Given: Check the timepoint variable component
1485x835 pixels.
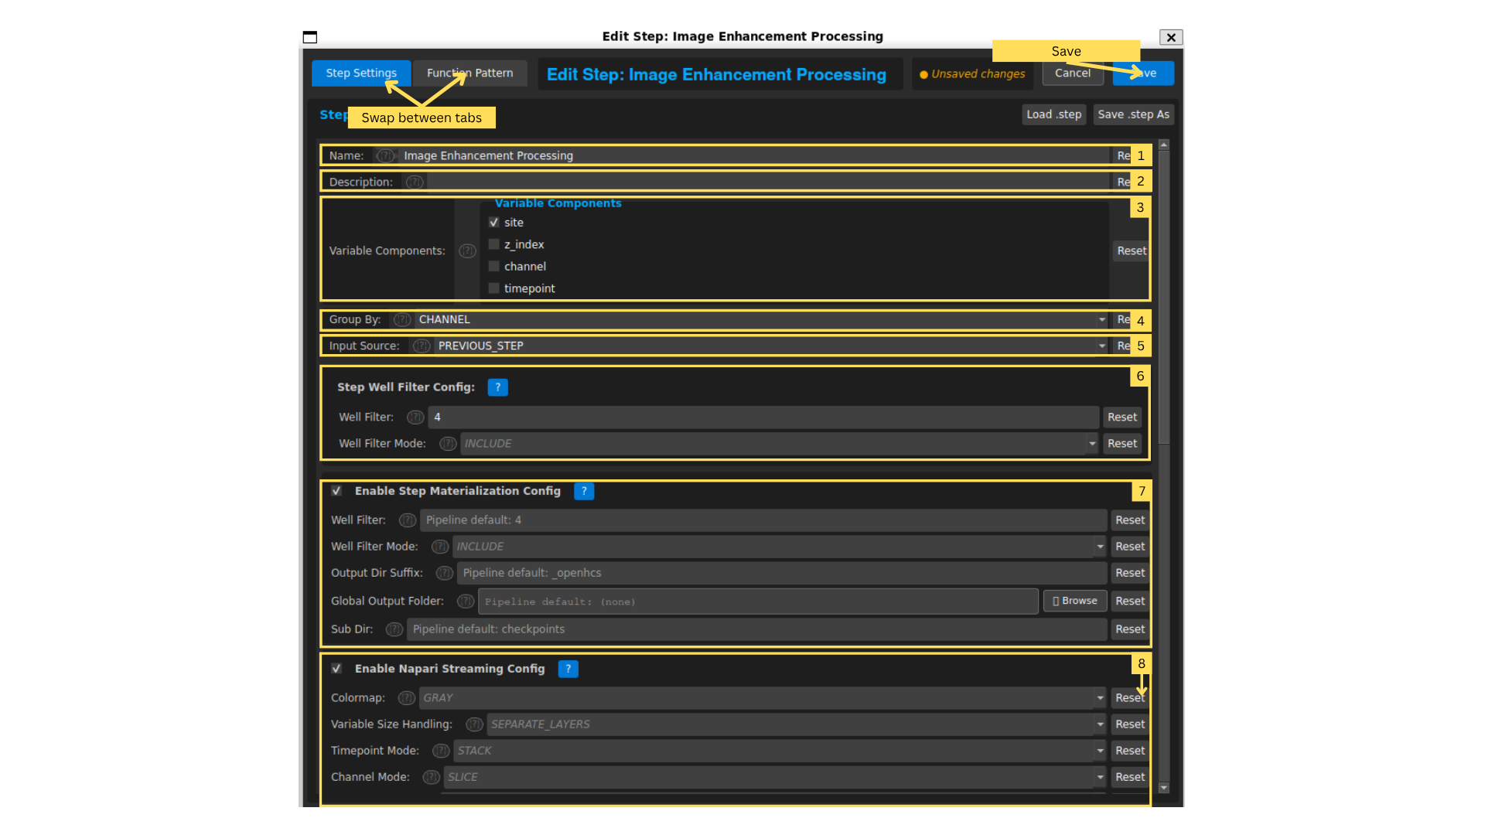Looking at the screenshot, I should (493, 288).
